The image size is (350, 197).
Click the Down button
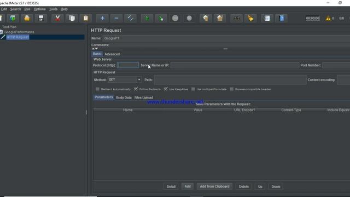[x=276, y=187]
